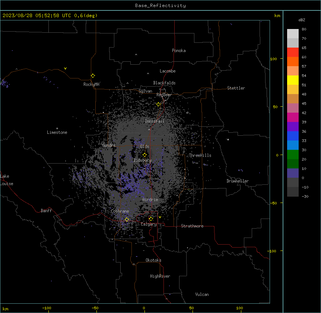This screenshot has width=321, height=313.
Task: Select the magenta 42 dBZ color swatch
Action: click(293, 117)
